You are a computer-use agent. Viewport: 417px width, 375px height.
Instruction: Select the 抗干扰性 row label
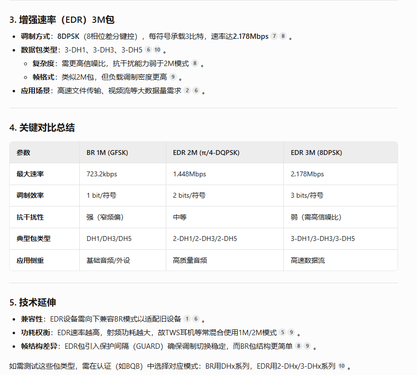(30, 218)
